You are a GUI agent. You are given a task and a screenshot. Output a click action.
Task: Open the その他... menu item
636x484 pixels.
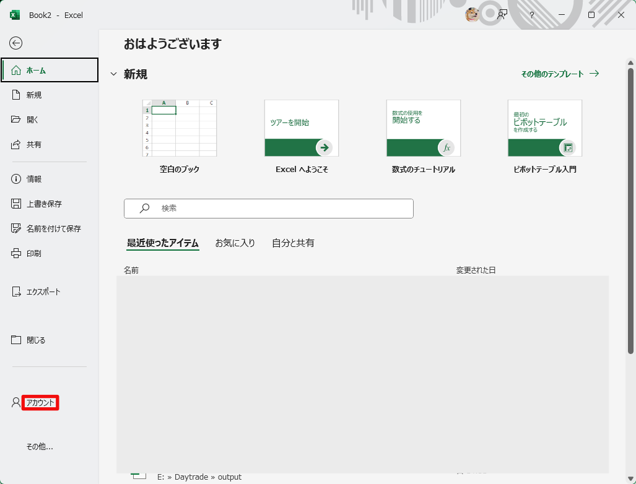coord(40,446)
